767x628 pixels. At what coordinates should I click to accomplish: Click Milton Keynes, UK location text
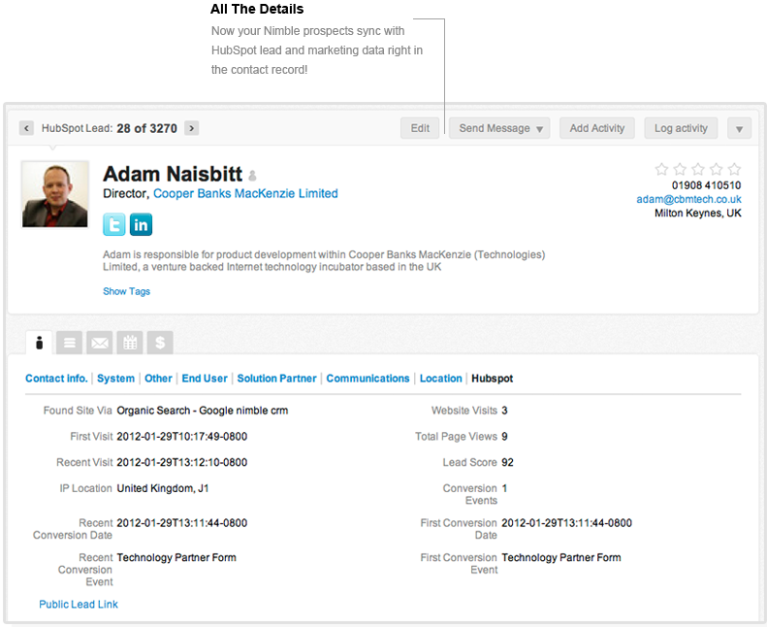pyautogui.click(x=698, y=213)
